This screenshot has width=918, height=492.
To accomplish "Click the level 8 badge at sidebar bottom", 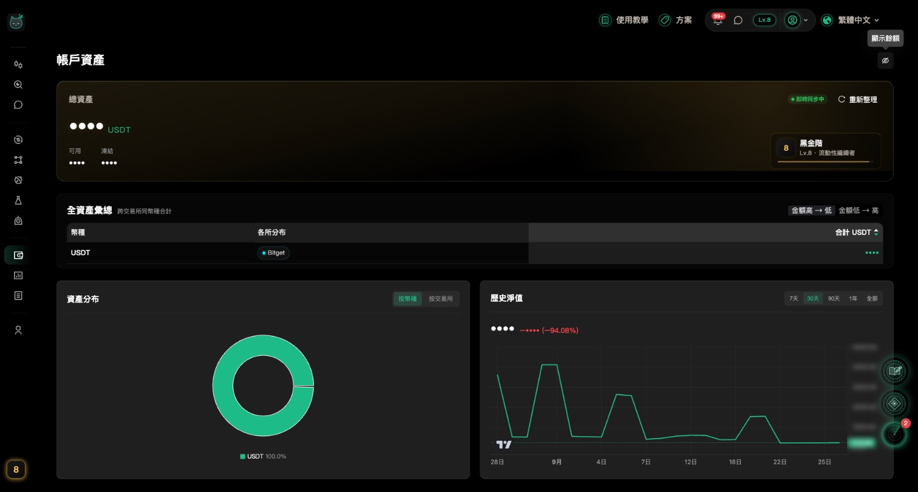I will pos(16,469).
